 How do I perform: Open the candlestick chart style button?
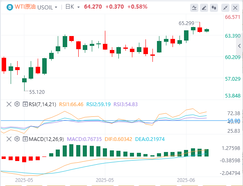coord(214,8)
